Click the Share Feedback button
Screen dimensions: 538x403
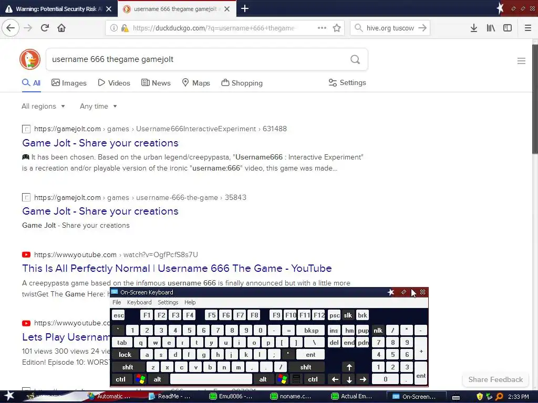(x=495, y=379)
